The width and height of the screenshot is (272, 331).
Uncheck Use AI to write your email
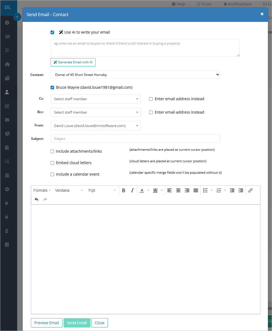pyautogui.click(x=52, y=32)
